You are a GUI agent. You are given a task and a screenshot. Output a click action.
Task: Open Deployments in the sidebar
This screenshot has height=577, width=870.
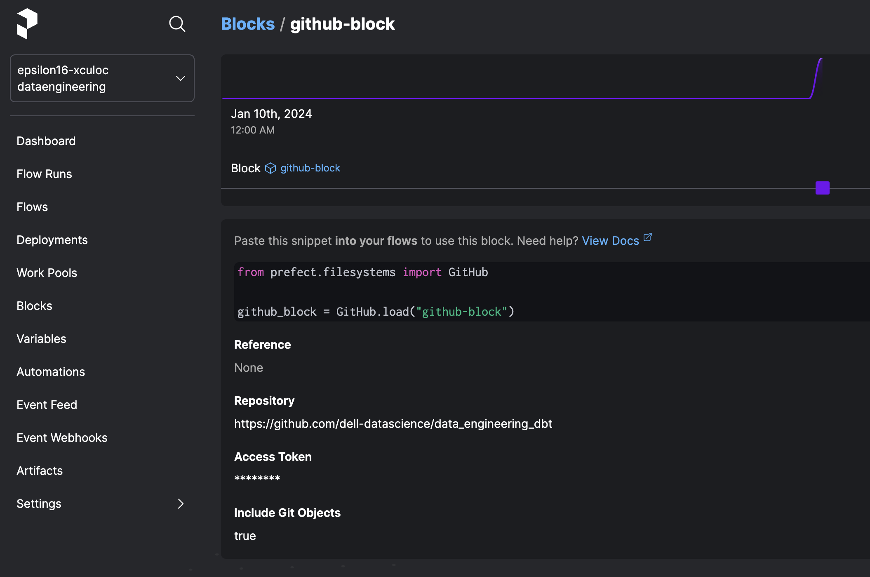pos(52,240)
